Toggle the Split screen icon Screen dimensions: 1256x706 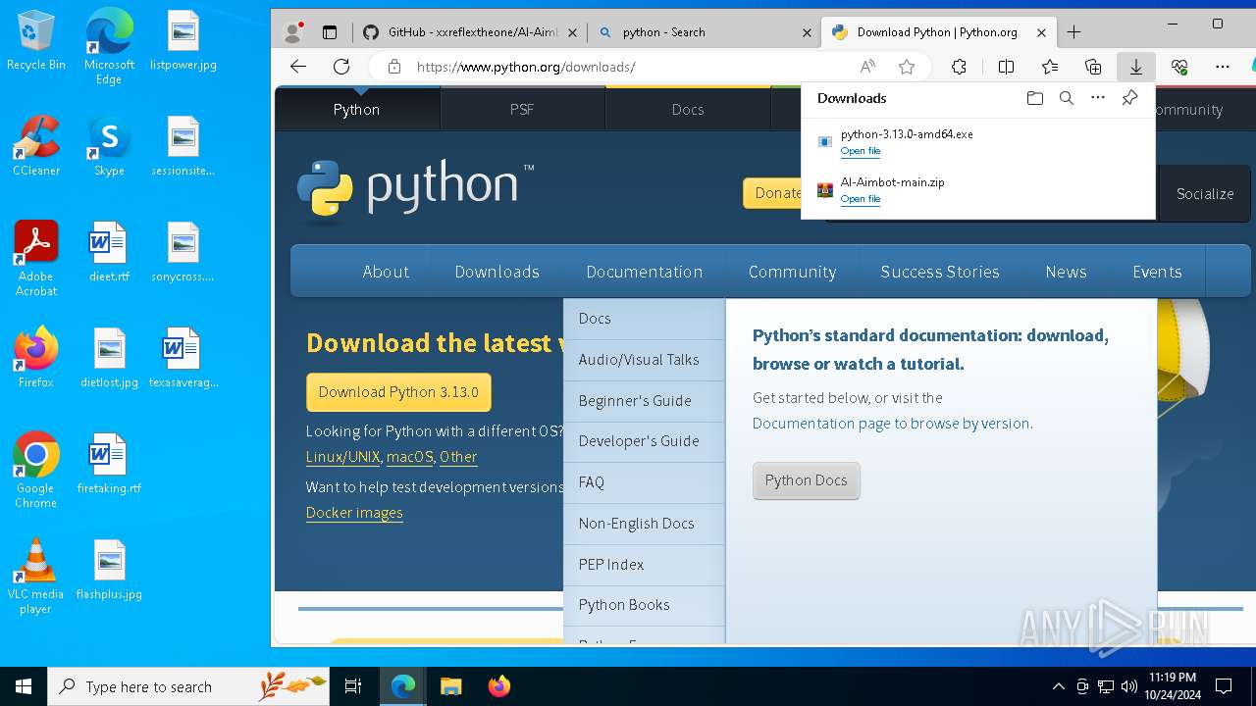pos(1006,67)
